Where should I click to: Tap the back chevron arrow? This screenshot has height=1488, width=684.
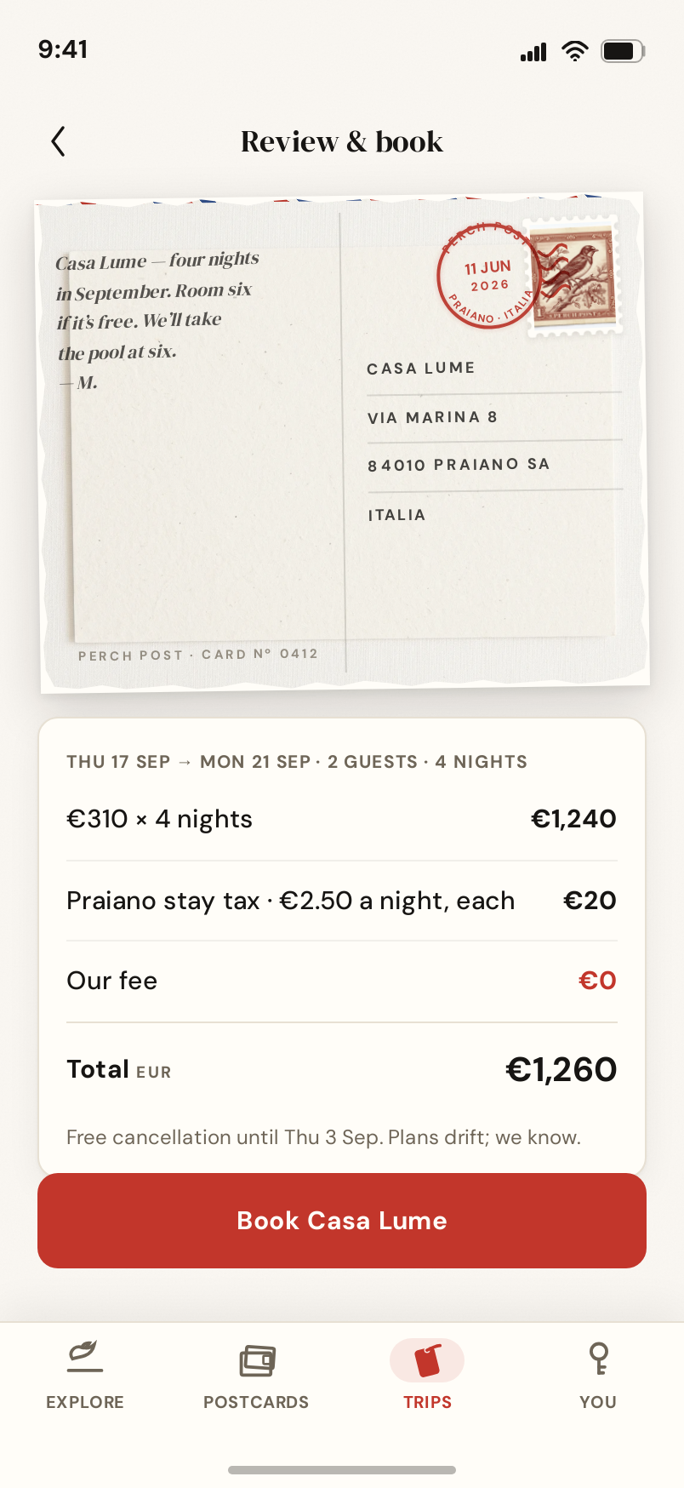tap(58, 141)
